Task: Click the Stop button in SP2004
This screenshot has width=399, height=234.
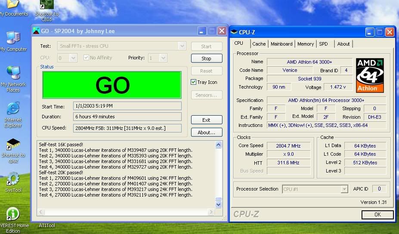Action: point(206,58)
